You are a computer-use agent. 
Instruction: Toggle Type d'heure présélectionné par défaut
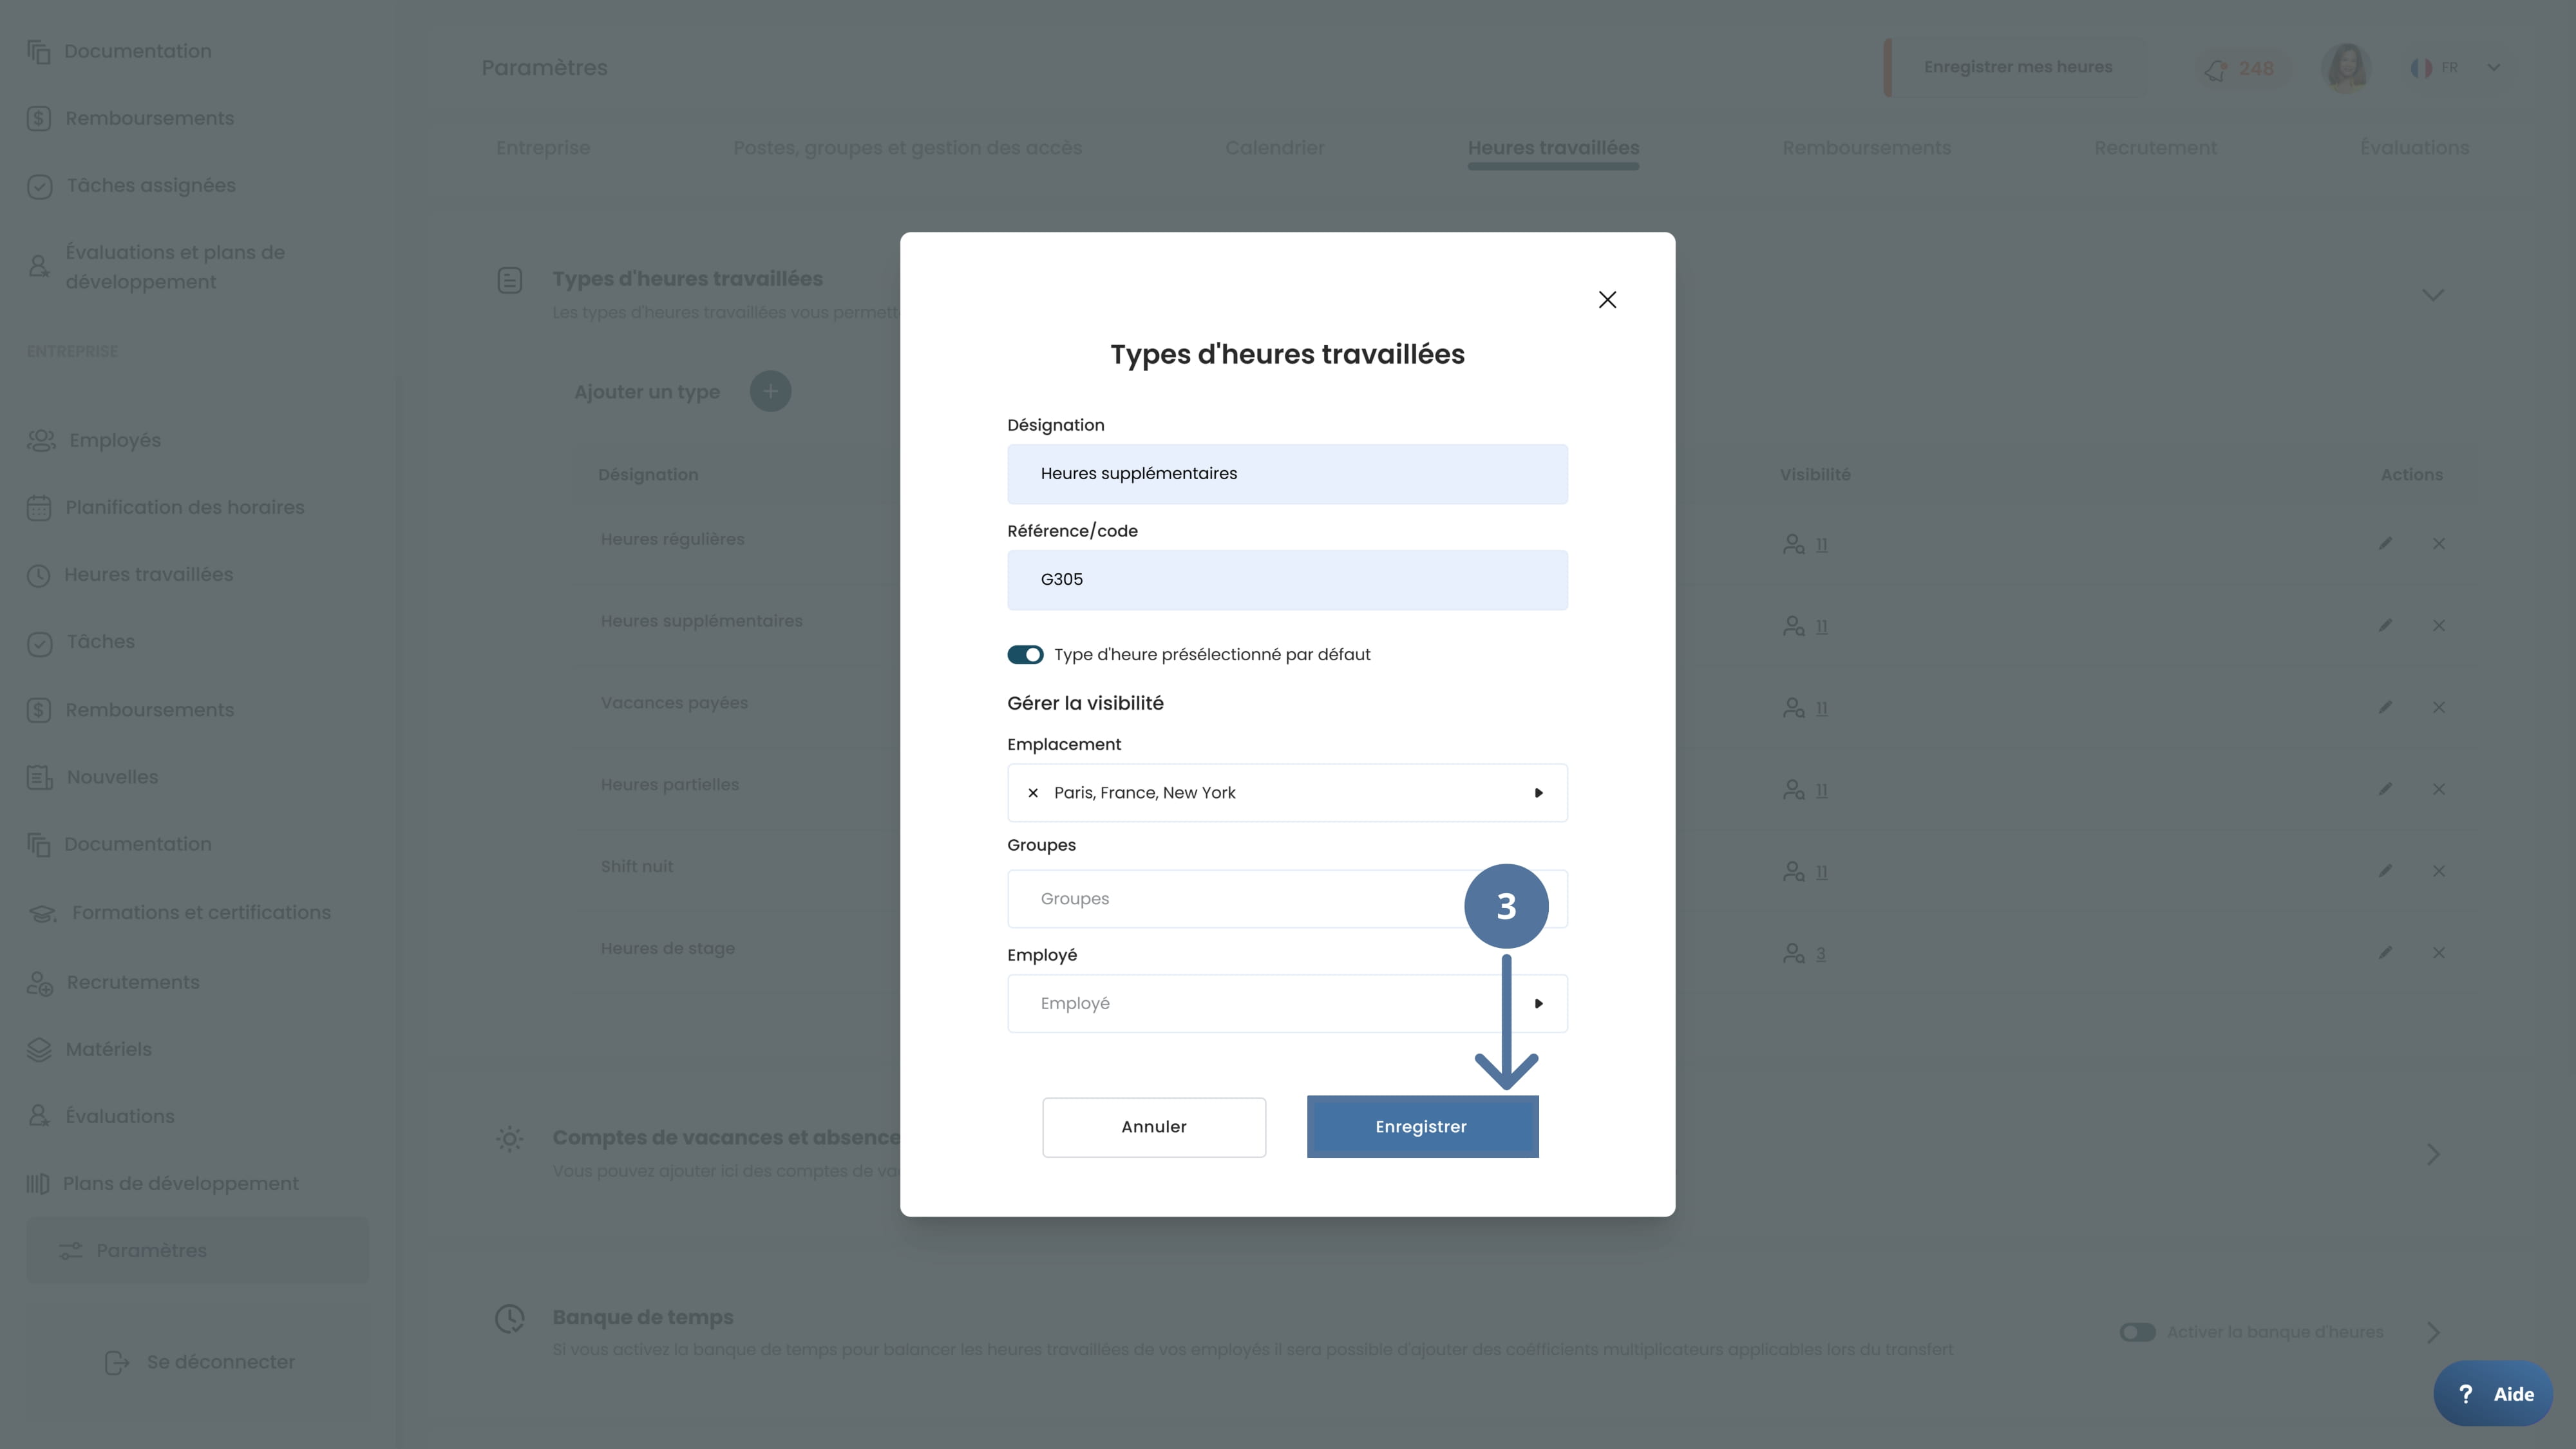coord(1025,655)
